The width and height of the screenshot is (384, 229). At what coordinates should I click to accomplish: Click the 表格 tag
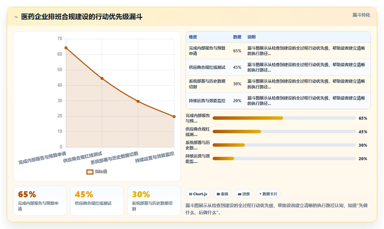pos(222,194)
